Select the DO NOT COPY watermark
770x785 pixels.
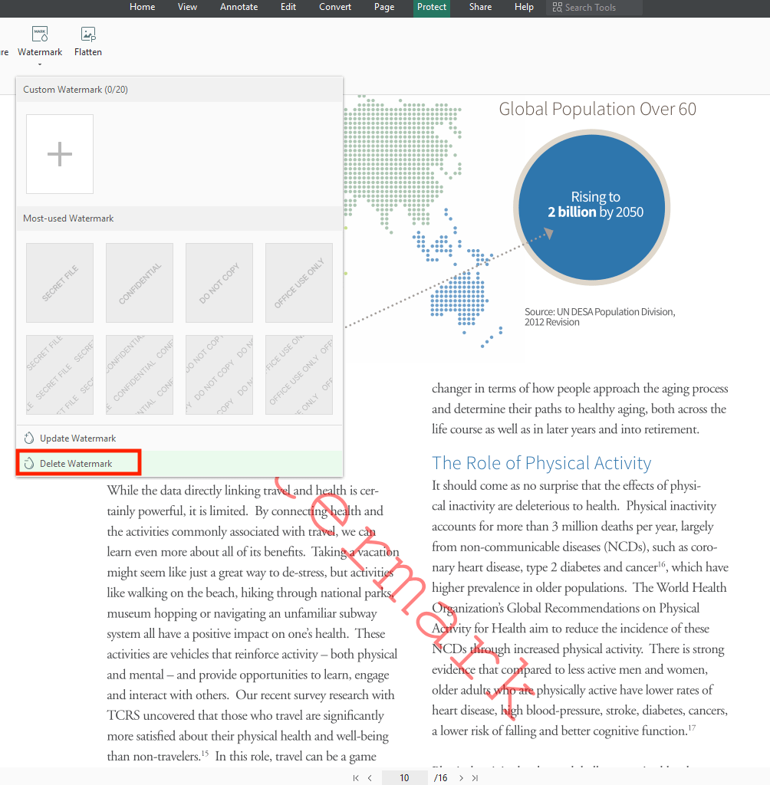tap(219, 282)
